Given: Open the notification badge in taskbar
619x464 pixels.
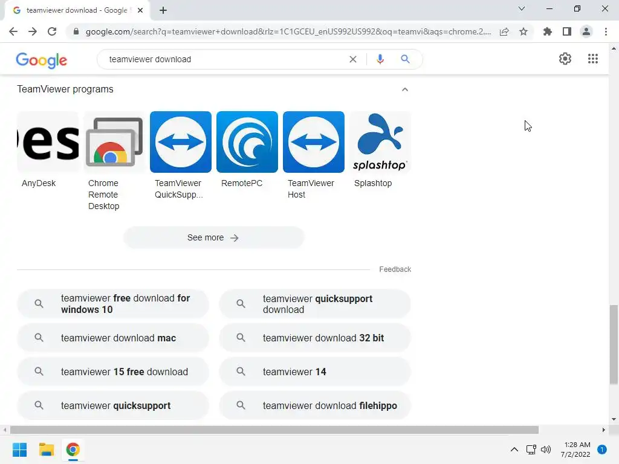Looking at the screenshot, I should click(x=602, y=449).
